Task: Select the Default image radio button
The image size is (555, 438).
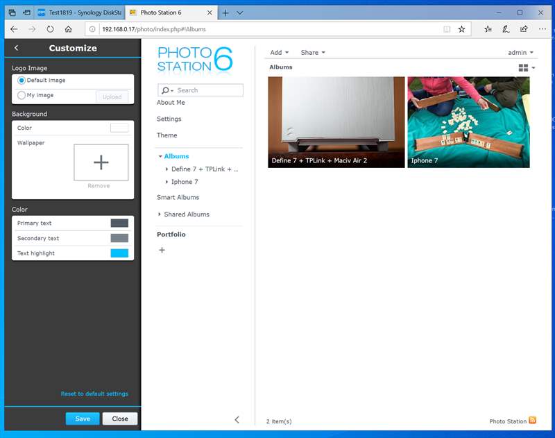Action: pyautogui.click(x=22, y=80)
